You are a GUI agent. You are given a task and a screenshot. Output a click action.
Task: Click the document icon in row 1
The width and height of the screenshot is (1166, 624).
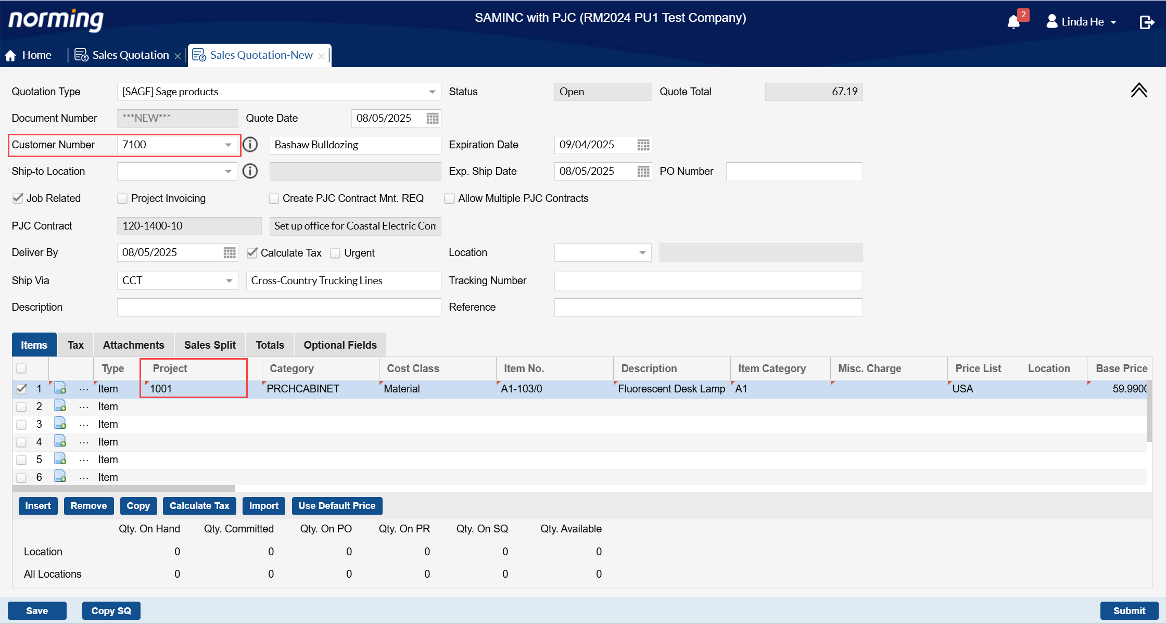click(60, 388)
